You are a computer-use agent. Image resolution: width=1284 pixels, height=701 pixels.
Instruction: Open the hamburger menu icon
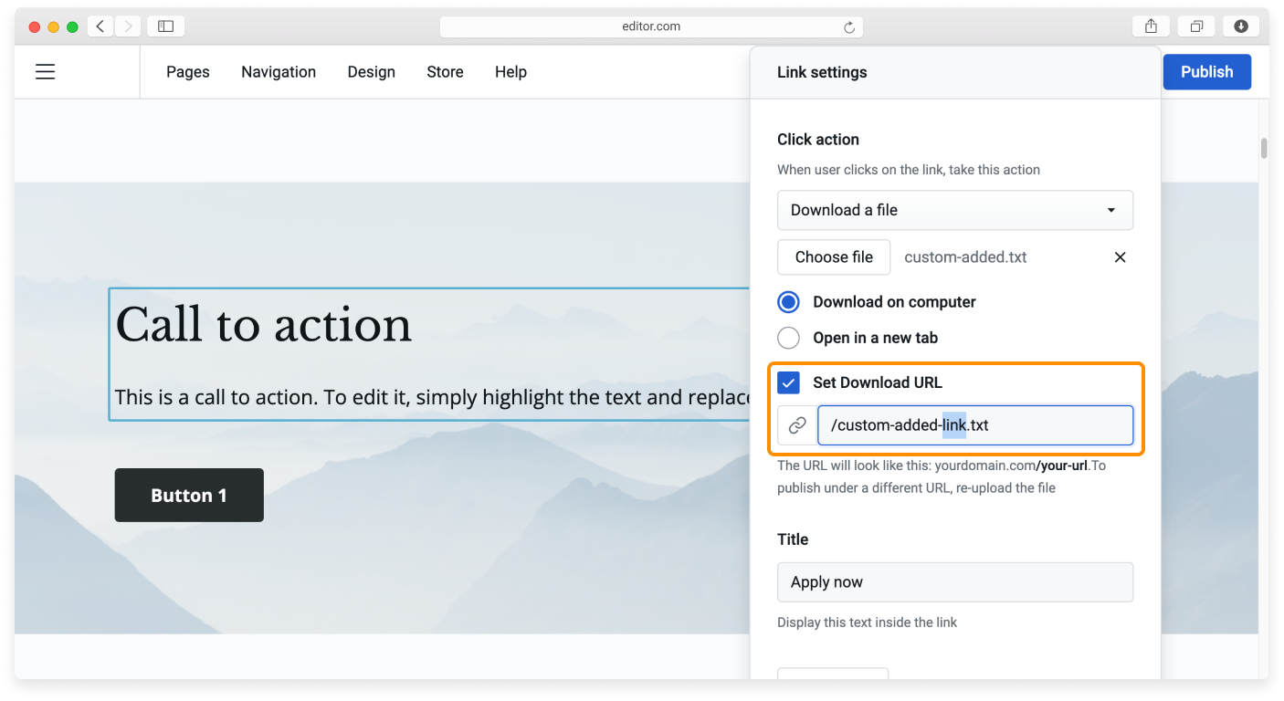point(45,71)
